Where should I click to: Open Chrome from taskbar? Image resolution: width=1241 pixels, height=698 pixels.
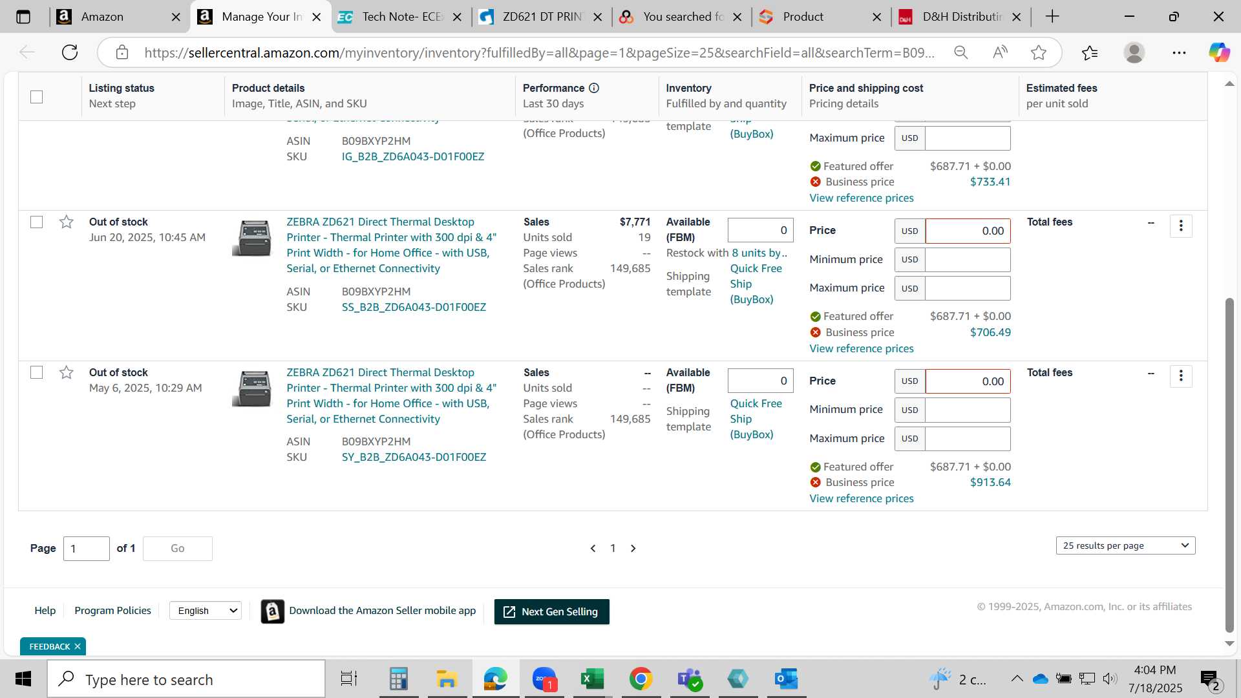click(641, 679)
